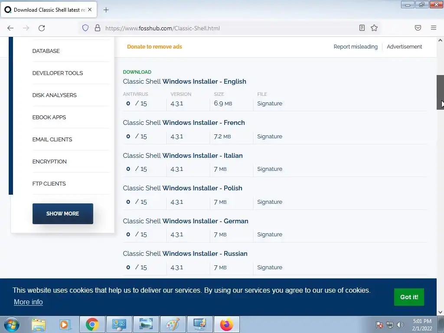Viewport: 444px width, 333px height.
Task: Open DISK ANALYSERS category
Action: point(54,95)
